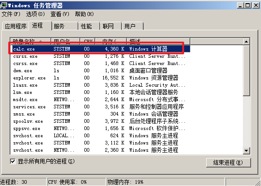Click the CPU 使用率: 0% status entry
The image size is (261, 186).
pyautogui.click(x=77, y=182)
